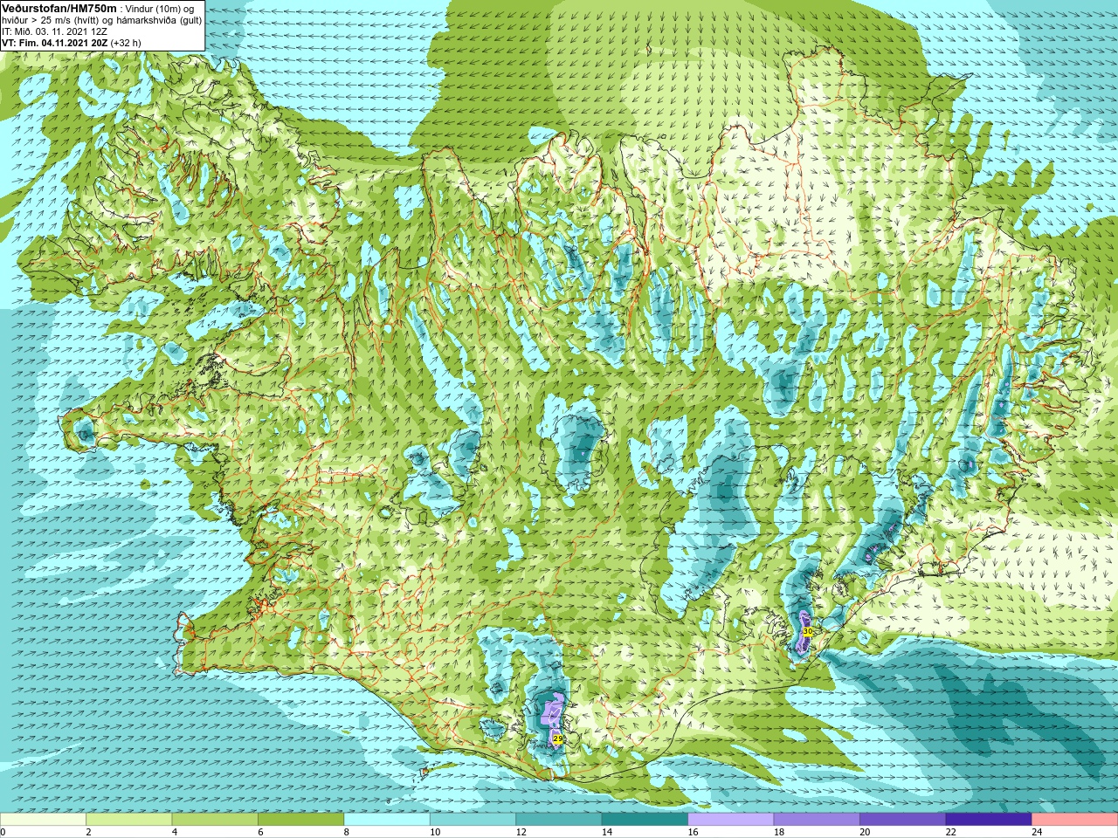Click the 'Veðurstofan/HM750m' title text
The width and height of the screenshot is (1118, 838).
[x=59, y=8]
